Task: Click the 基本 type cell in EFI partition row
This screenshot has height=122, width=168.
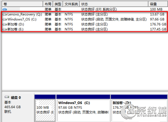Action: [x=58, y=9]
